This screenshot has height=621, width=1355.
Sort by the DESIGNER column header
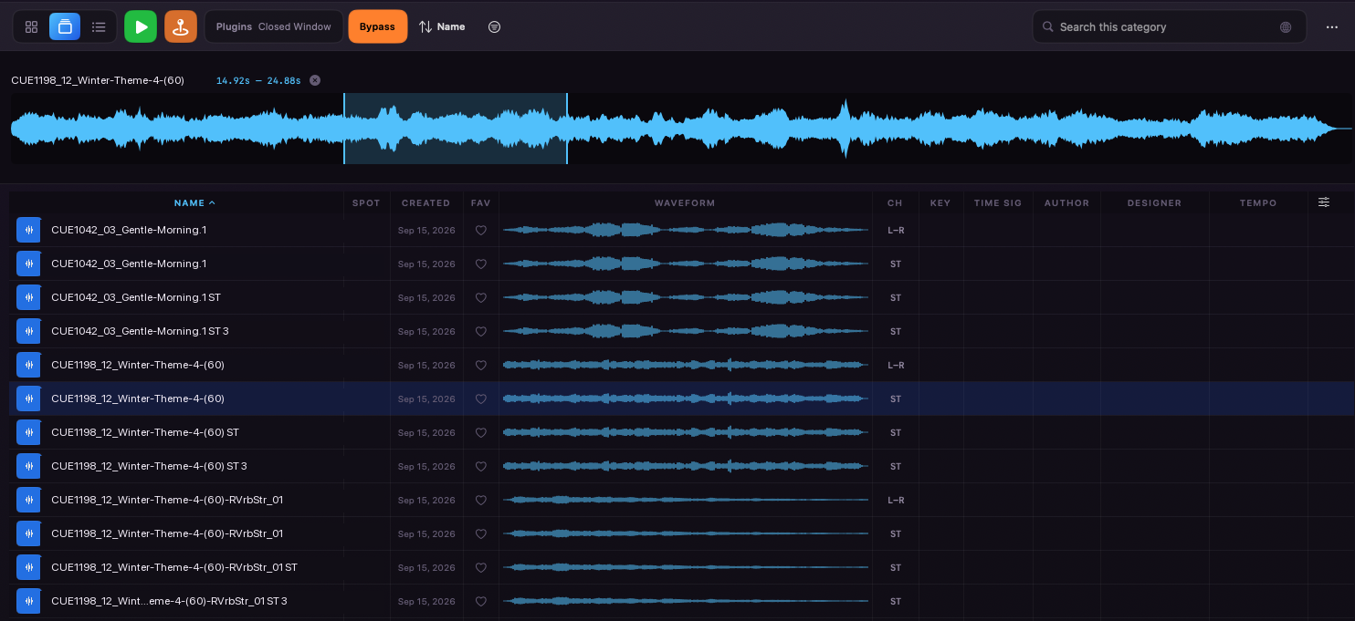point(1154,203)
